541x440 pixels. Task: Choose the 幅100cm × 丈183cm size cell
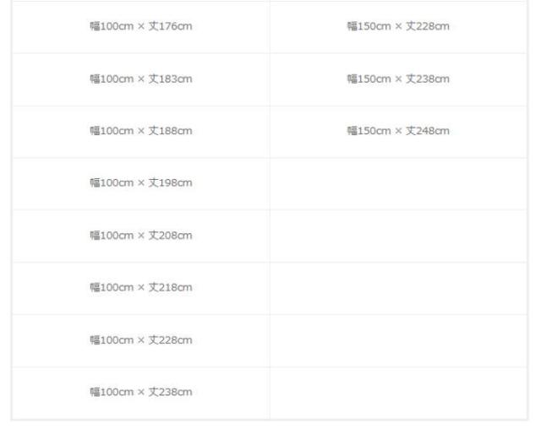click(x=141, y=79)
